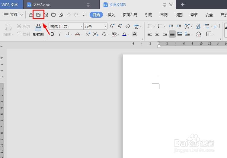Click the Save icon in quick toolbar

pos(38,14)
